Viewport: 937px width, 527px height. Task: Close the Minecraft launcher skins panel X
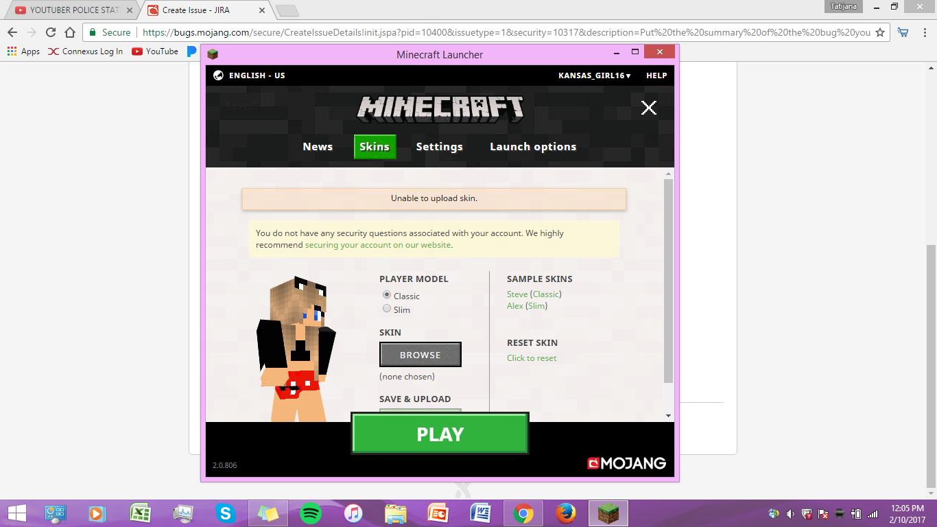648,108
